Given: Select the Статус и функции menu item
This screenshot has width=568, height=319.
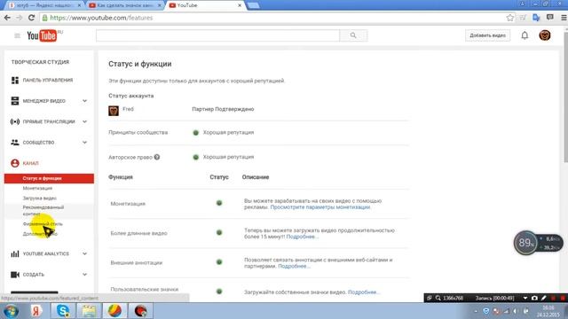Looking at the screenshot, I should coord(49,178).
